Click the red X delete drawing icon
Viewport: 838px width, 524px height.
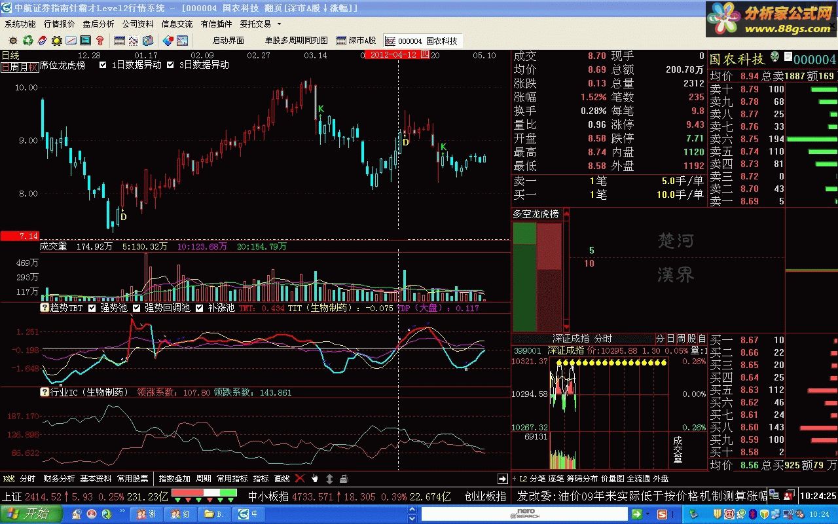pyautogui.click(x=300, y=479)
